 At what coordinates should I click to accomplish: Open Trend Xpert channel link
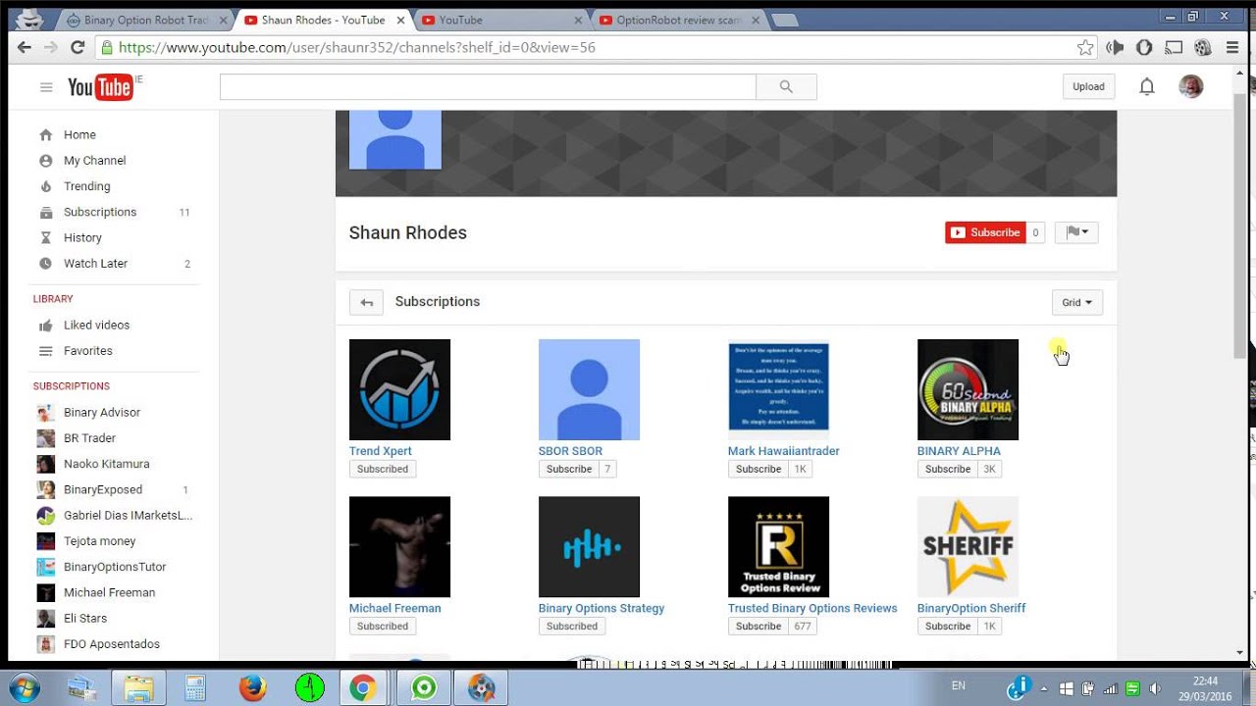[x=381, y=451]
